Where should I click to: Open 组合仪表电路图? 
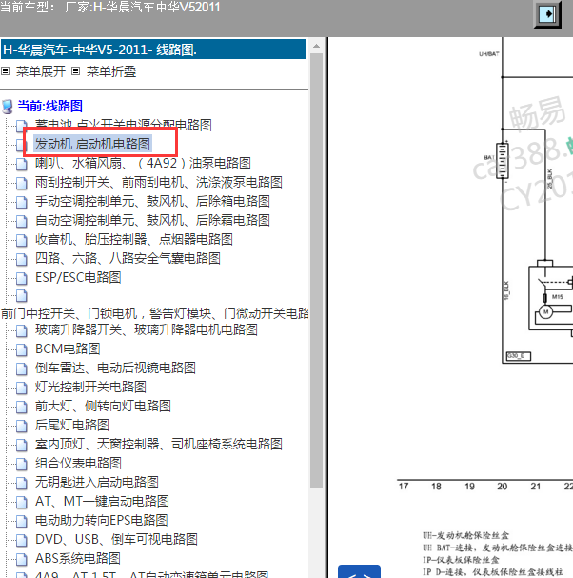[x=78, y=464]
